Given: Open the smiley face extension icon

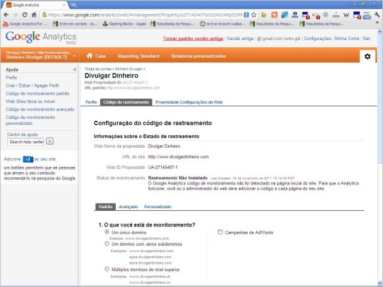Looking at the screenshot, I should [264, 15].
